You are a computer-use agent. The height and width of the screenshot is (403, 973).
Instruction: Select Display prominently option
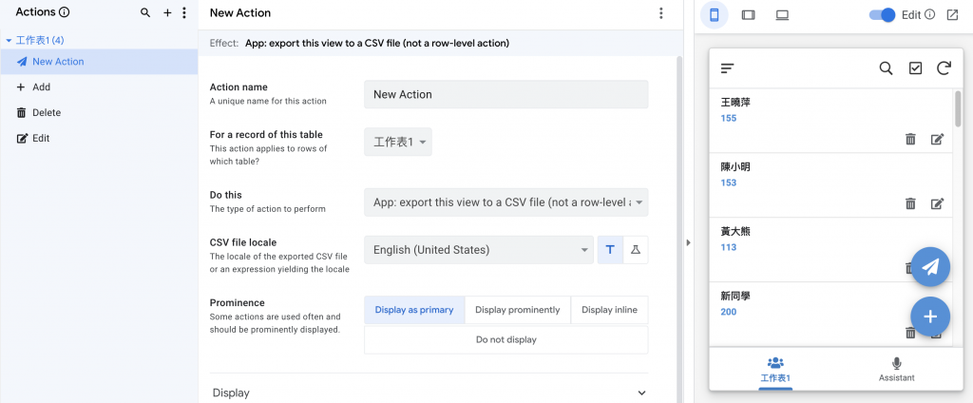tap(516, 310)
